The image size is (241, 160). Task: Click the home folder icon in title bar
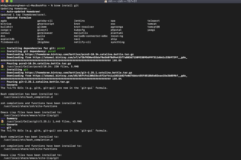point(106,1)
